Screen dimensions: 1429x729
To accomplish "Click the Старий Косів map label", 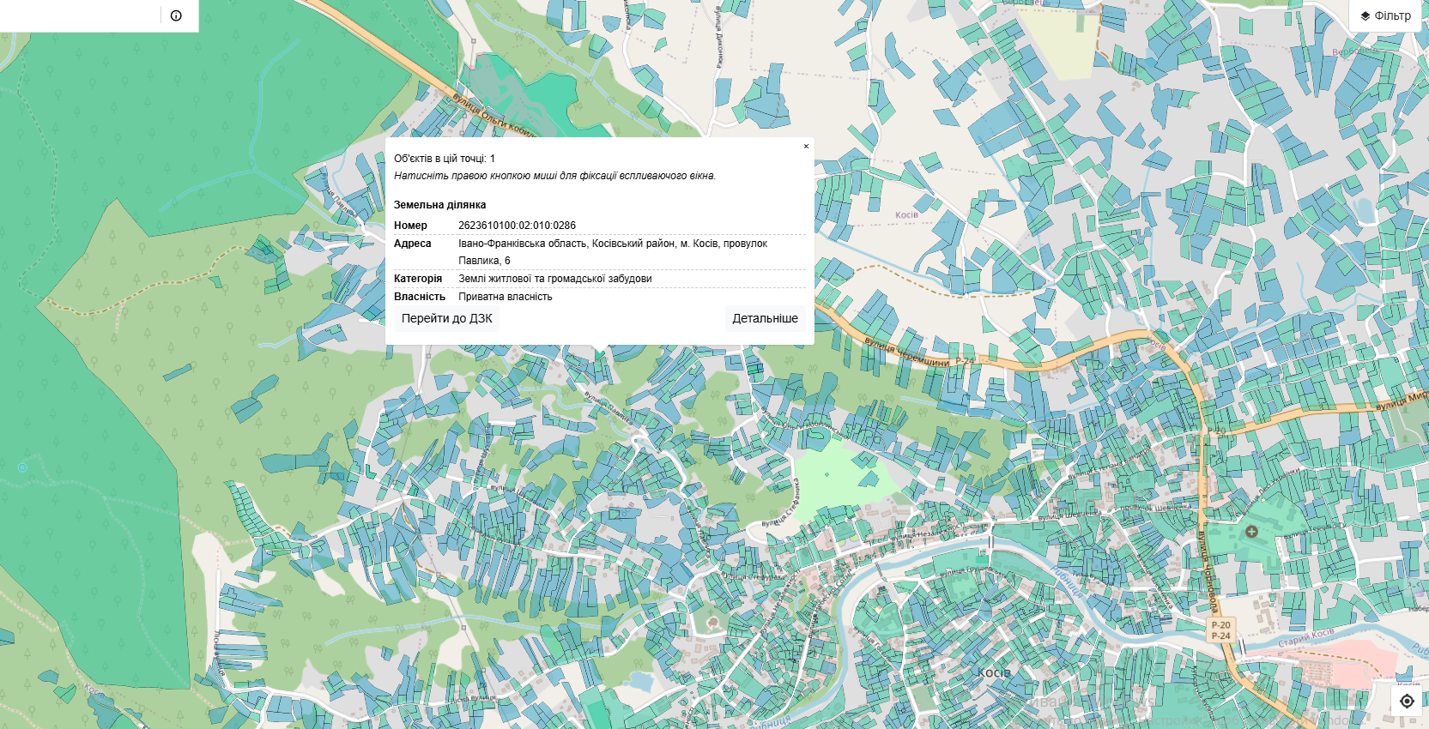I will coord(1305,638).
